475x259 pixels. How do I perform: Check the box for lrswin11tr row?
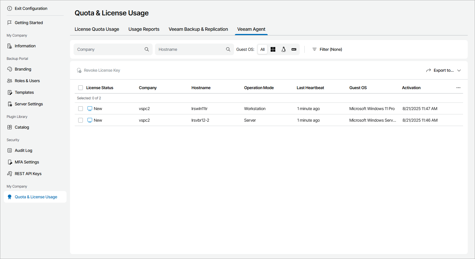(81, 109)
